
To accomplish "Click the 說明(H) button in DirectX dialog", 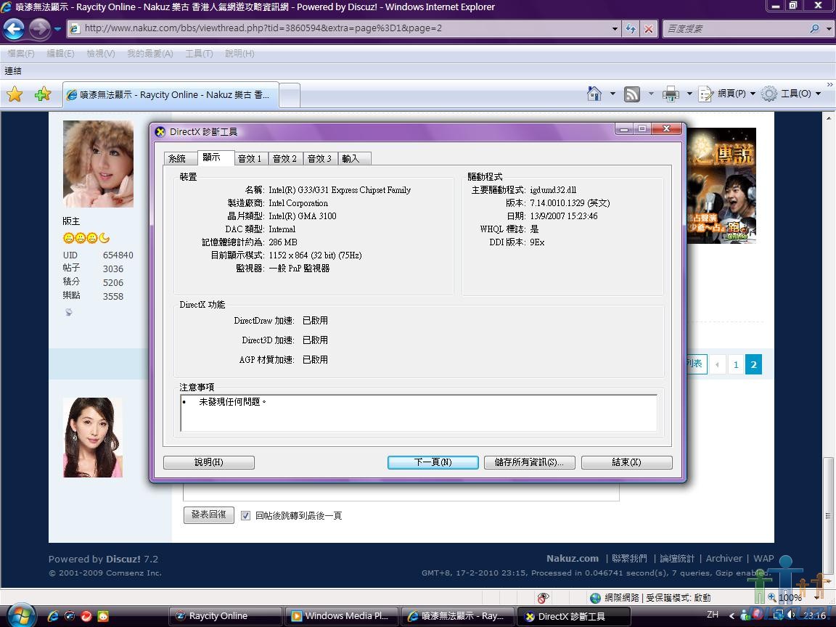I will 209,462.
